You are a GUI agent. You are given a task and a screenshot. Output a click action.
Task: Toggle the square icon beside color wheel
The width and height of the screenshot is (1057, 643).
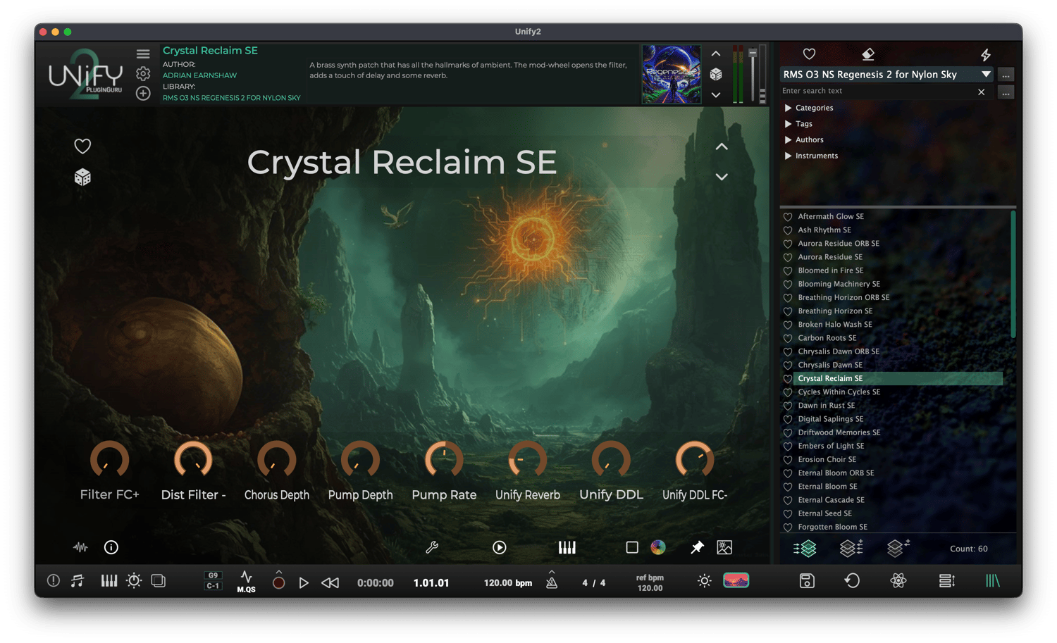[632, 547]
